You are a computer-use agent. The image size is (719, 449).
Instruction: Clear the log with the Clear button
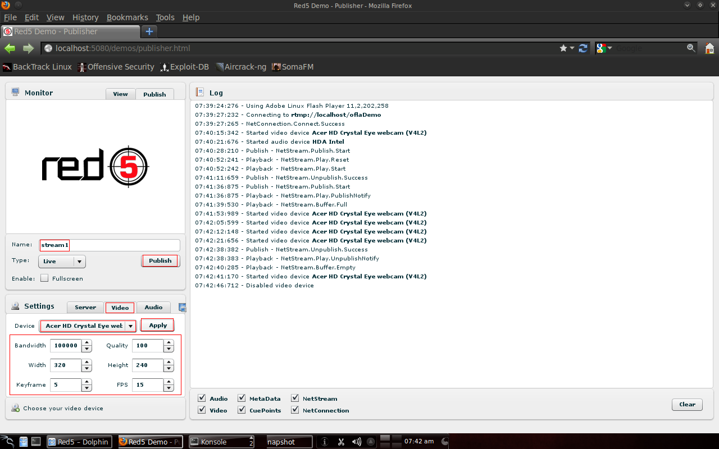686,404
